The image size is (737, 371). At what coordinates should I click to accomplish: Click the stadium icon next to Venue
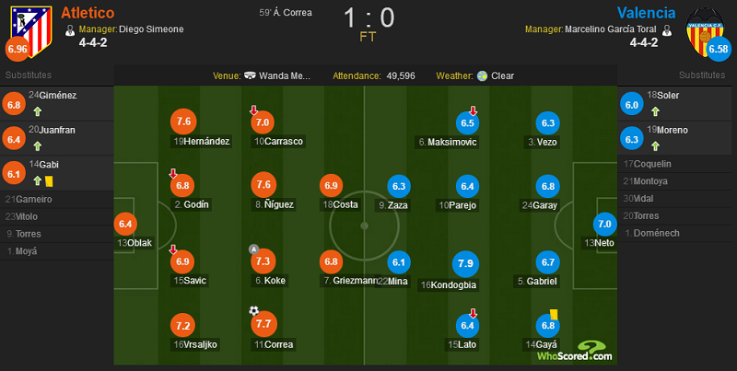point(250,75)
